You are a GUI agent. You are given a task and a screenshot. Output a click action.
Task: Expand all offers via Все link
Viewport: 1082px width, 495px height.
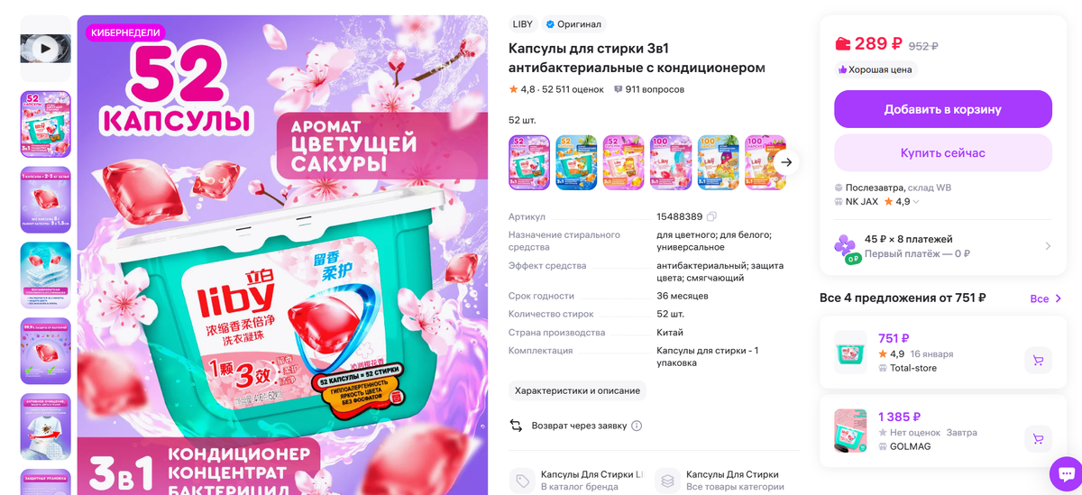click(1046, 298)
